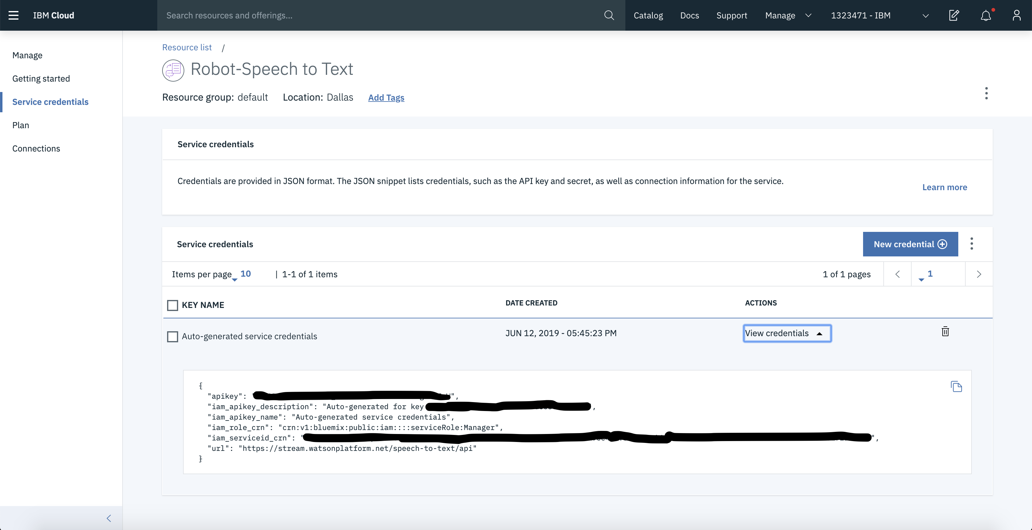Open the resource actions kebab menu
1032x530 pixels.
pyautogui.click(x=986, y=93)
